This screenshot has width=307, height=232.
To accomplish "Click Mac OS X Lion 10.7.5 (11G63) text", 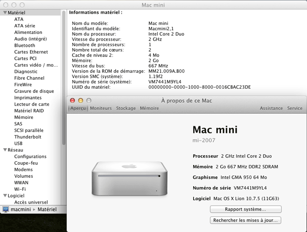I will click(246, 199).
